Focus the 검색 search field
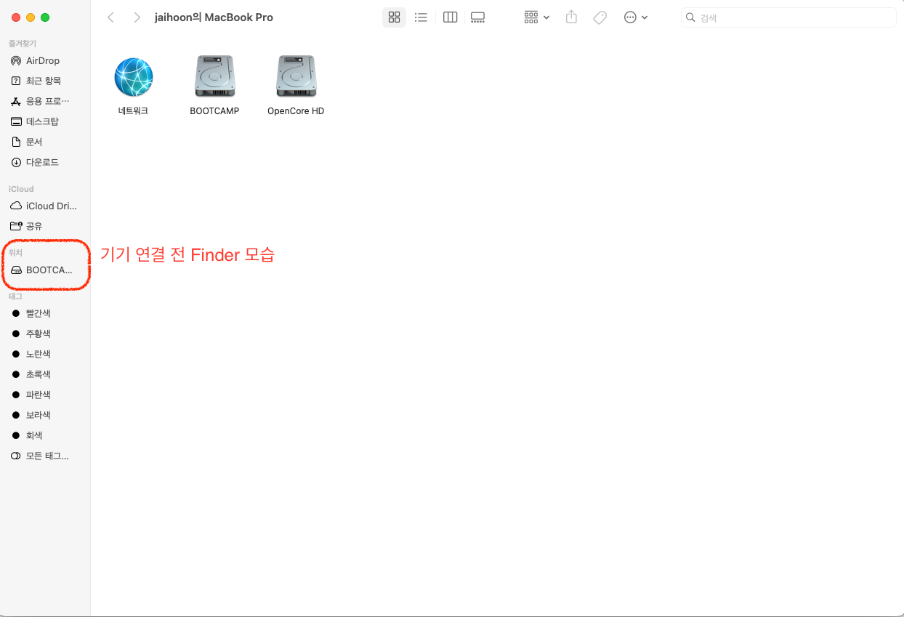904x617 pixels. point(788,17)
